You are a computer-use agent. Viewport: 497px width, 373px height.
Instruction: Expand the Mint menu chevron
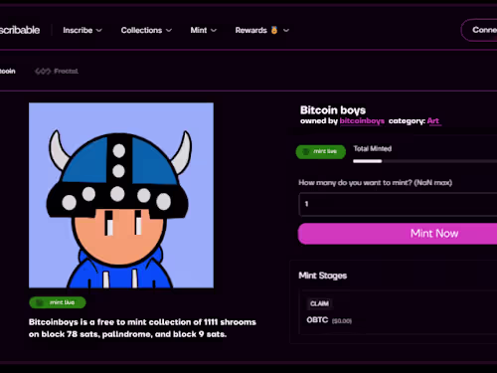pyautogui.click(x=214, y=30)
